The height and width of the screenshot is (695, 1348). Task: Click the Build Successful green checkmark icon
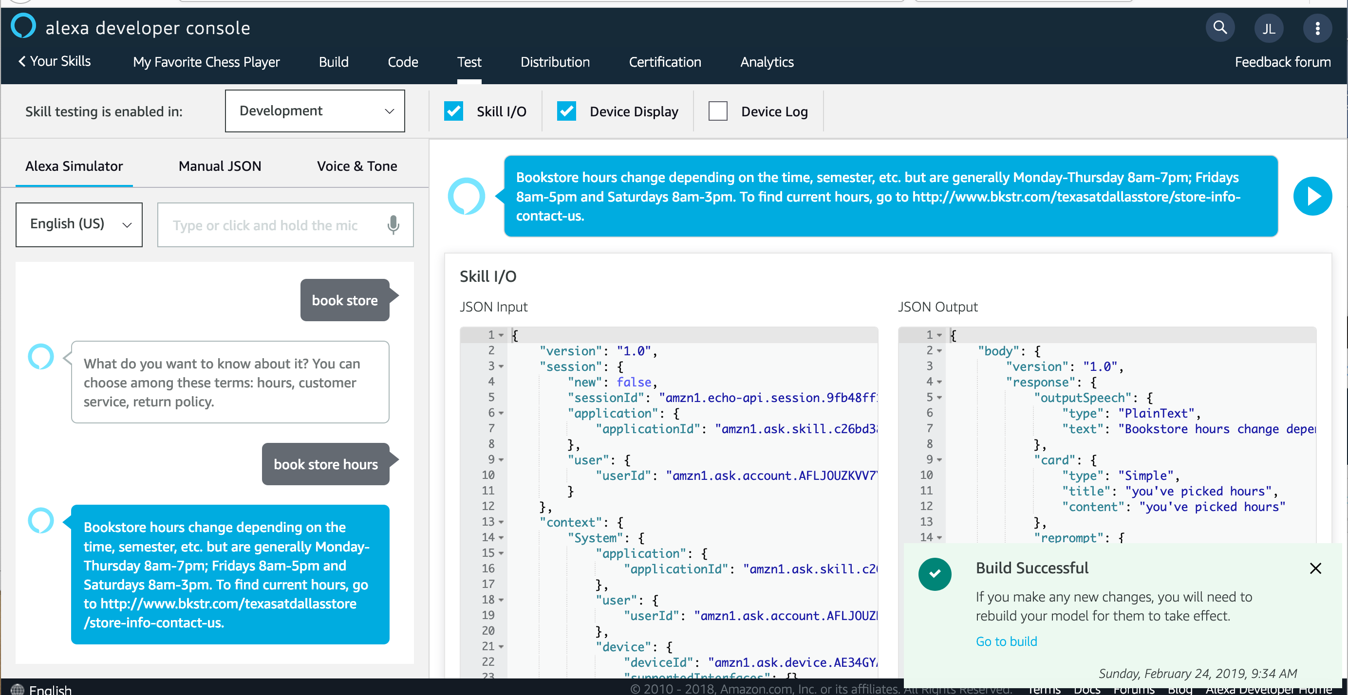point(935,574)
